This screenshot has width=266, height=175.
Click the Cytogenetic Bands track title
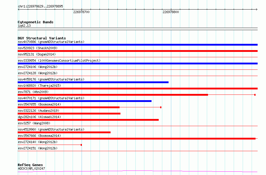[36, 22]
